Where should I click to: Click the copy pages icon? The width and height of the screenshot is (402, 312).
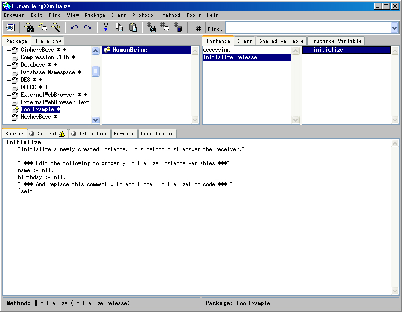119,27
